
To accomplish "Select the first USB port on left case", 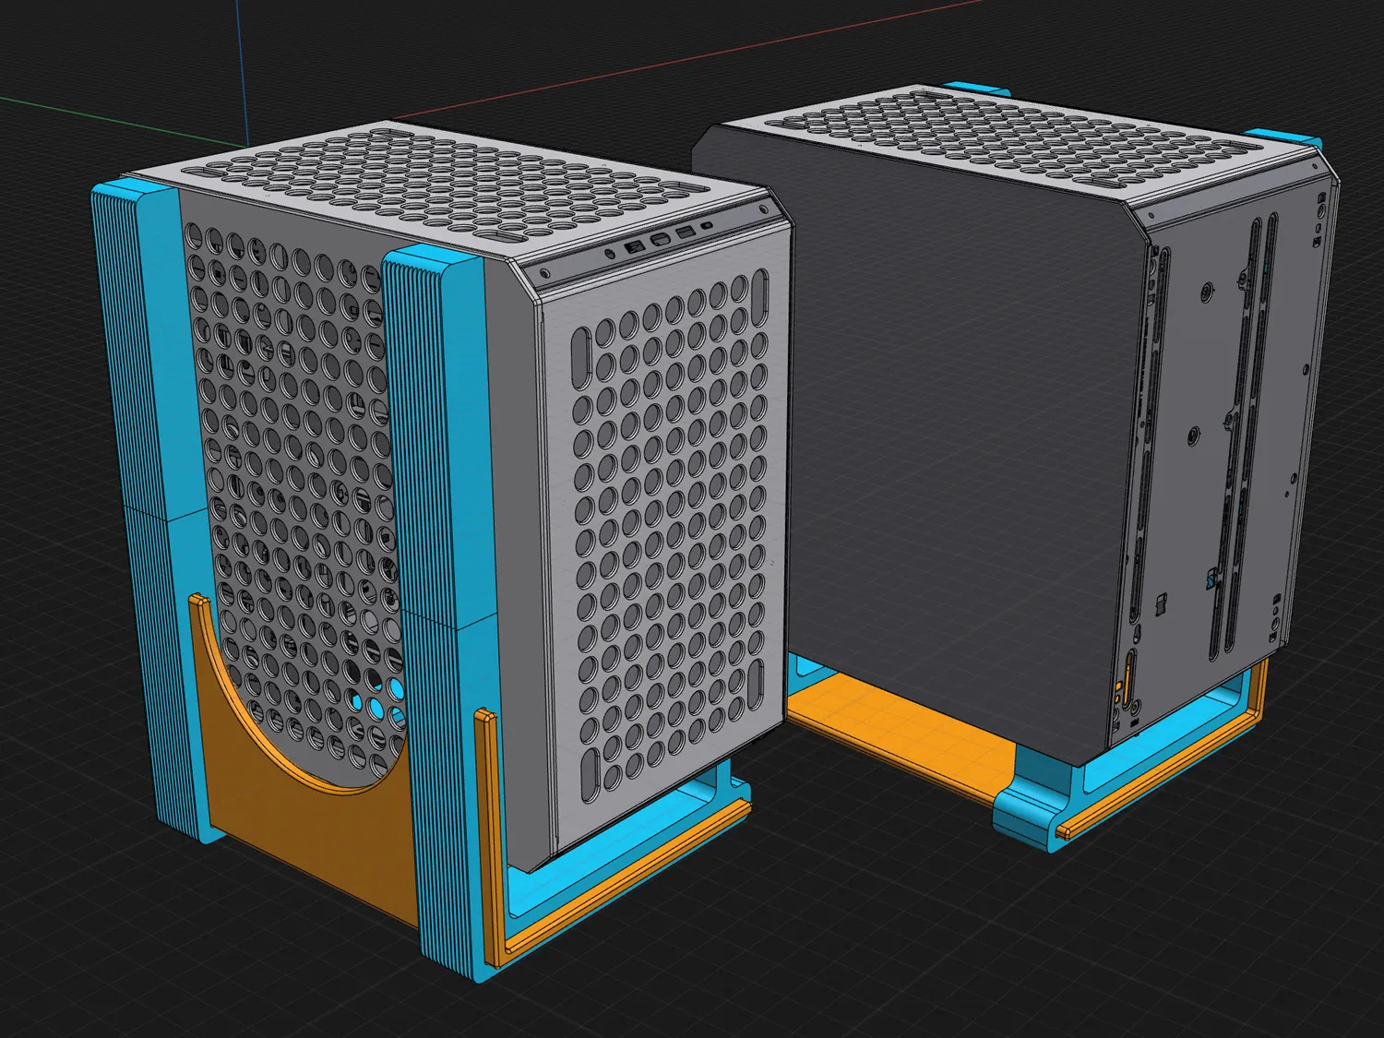I will click(635, 247).
